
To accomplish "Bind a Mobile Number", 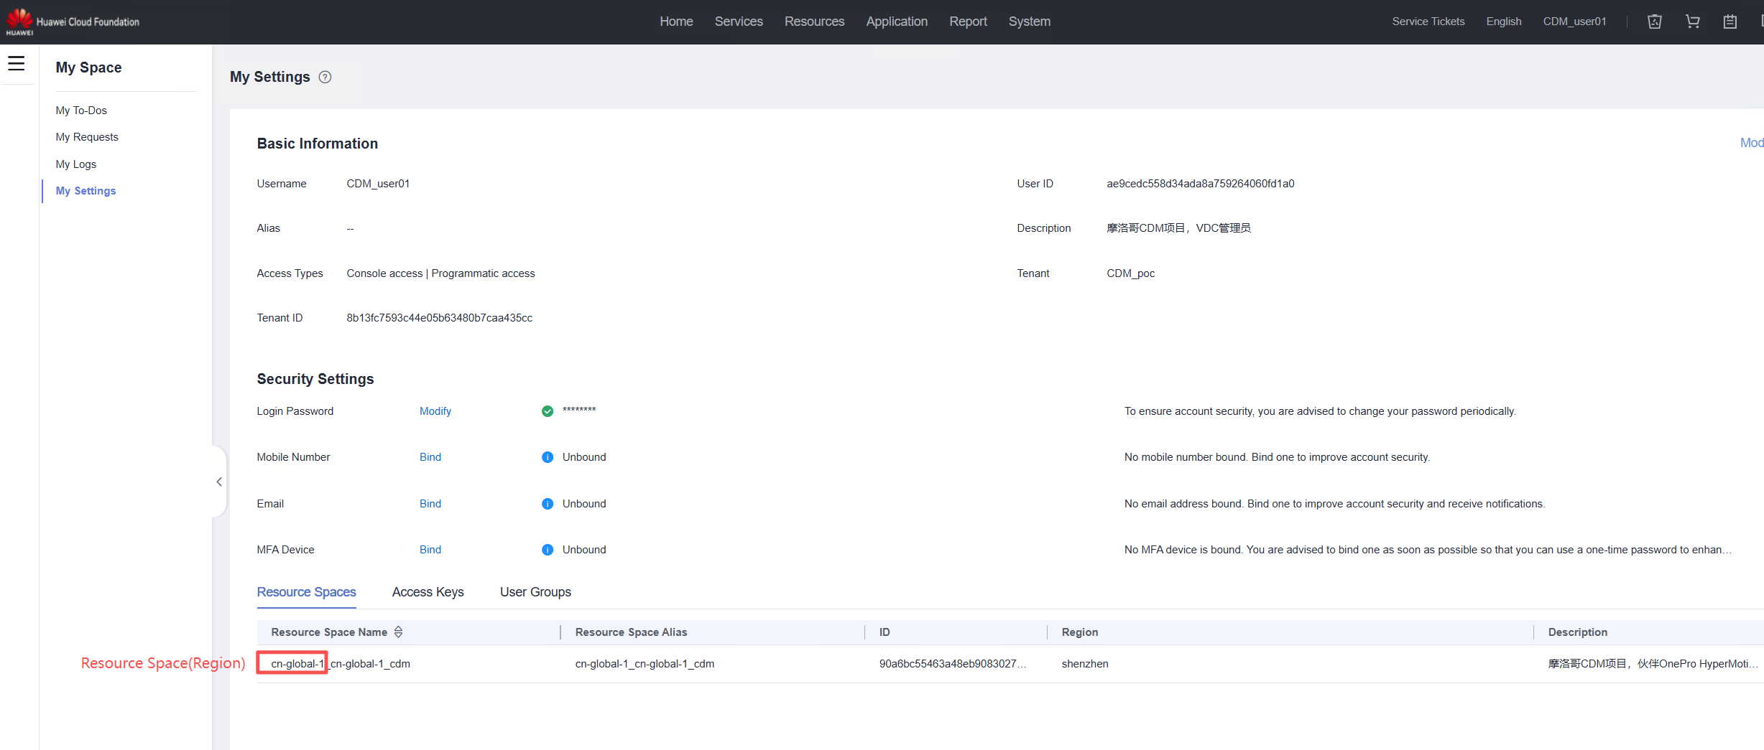I will 430,457.
